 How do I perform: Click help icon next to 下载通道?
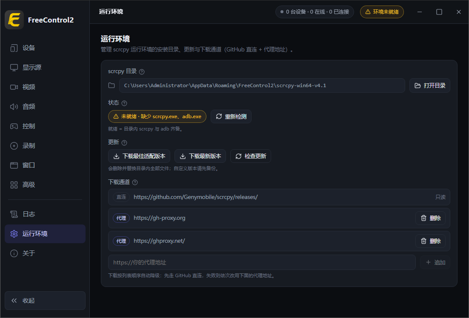click(x=135, y=182)
